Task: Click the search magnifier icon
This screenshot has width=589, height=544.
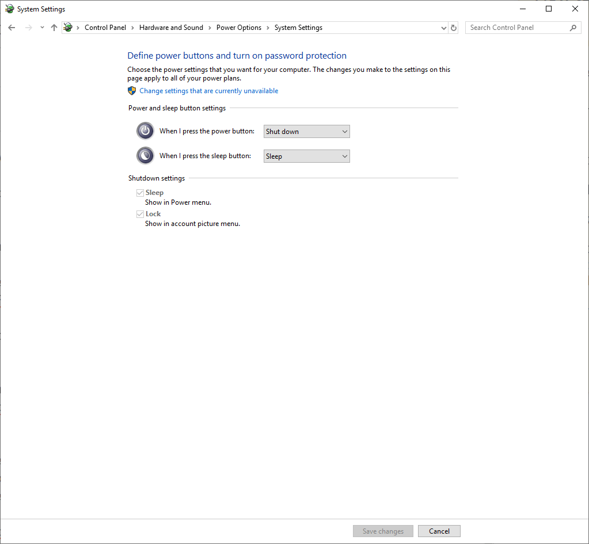Action: point(573,27)
